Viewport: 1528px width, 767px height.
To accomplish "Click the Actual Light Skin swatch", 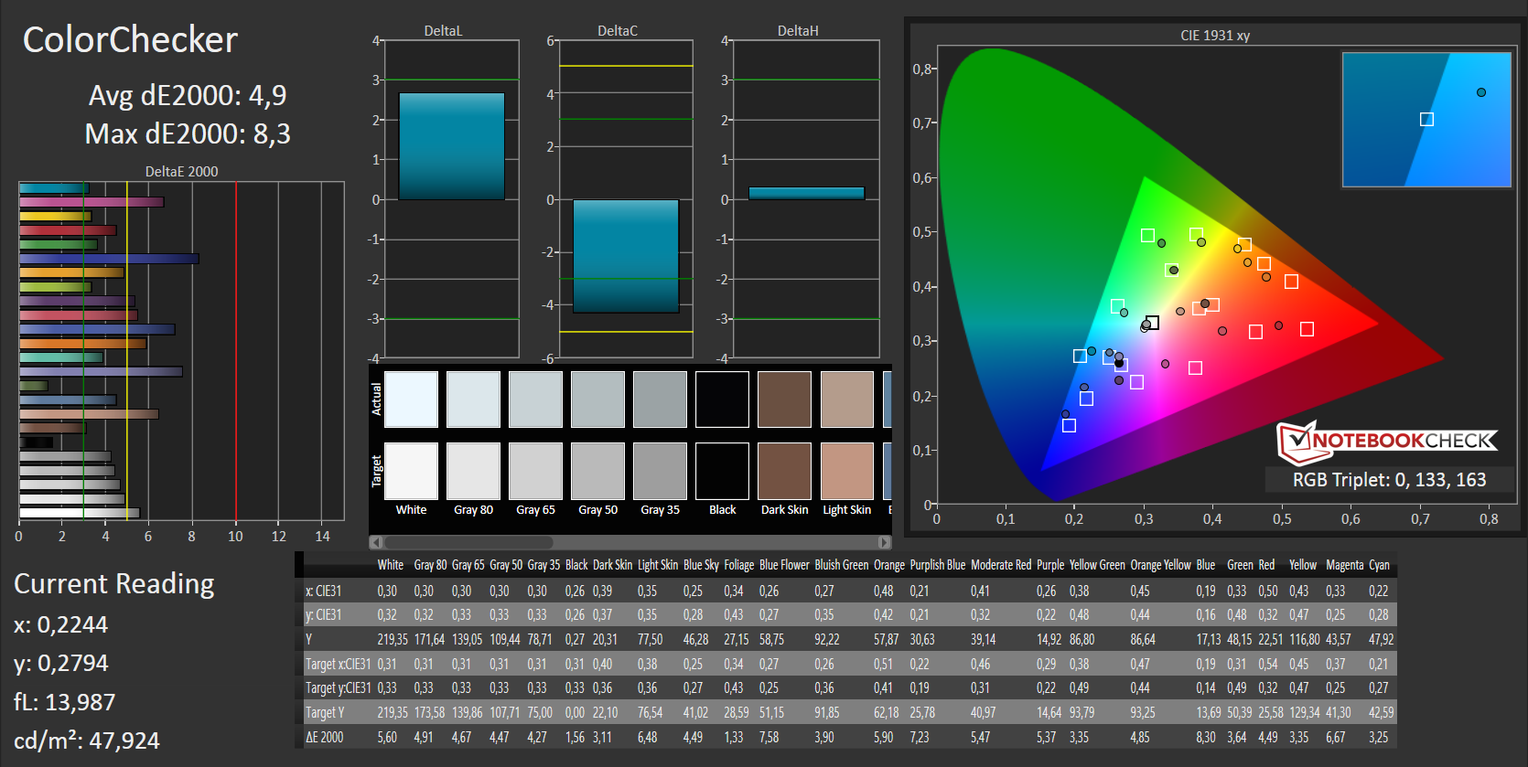I will tap(846, 399).
